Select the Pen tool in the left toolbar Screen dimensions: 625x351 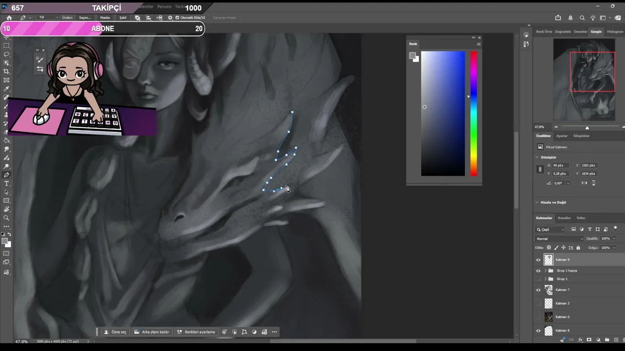point(6,175)
